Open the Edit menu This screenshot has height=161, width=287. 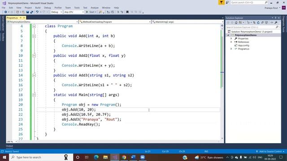pos(11,8)
